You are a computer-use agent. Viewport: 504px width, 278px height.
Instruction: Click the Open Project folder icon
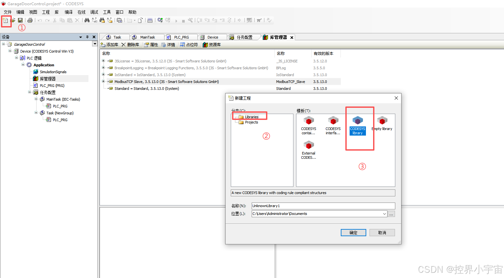(x=13, y=20)
